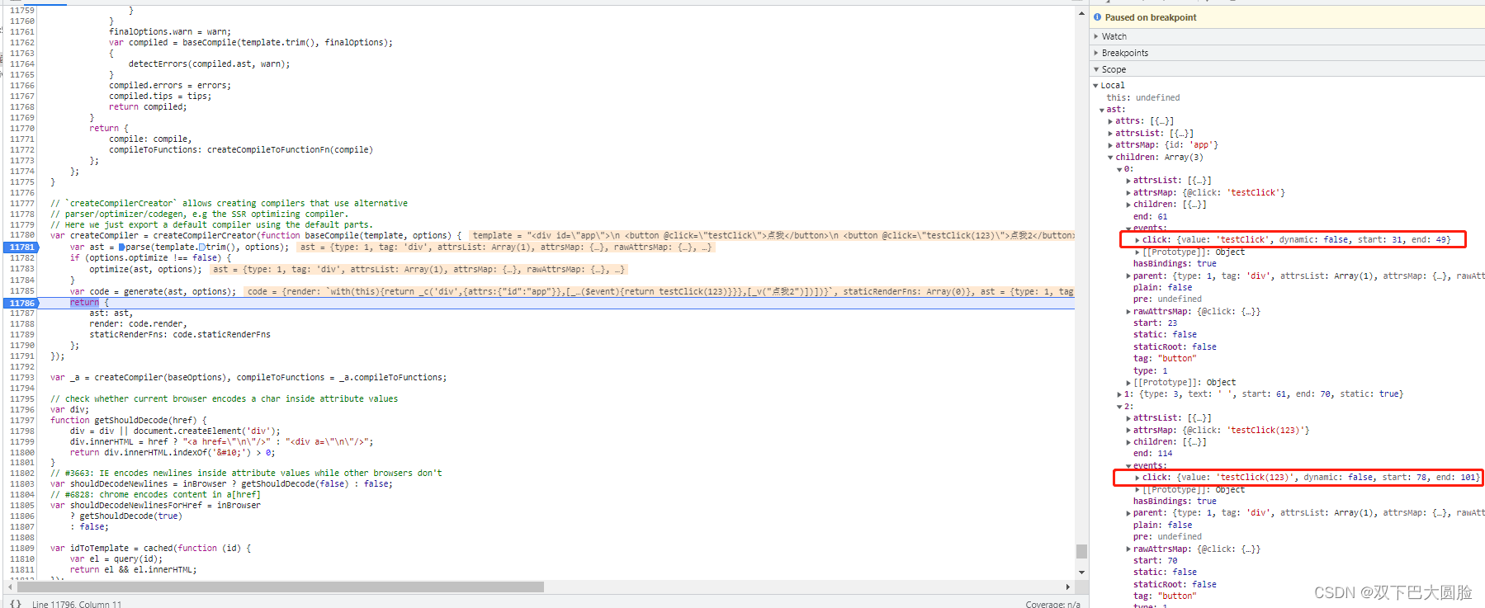Click 'createCompiler(baseOptions)' call on line 11793
1485x608 pixels.
(163, 378)
